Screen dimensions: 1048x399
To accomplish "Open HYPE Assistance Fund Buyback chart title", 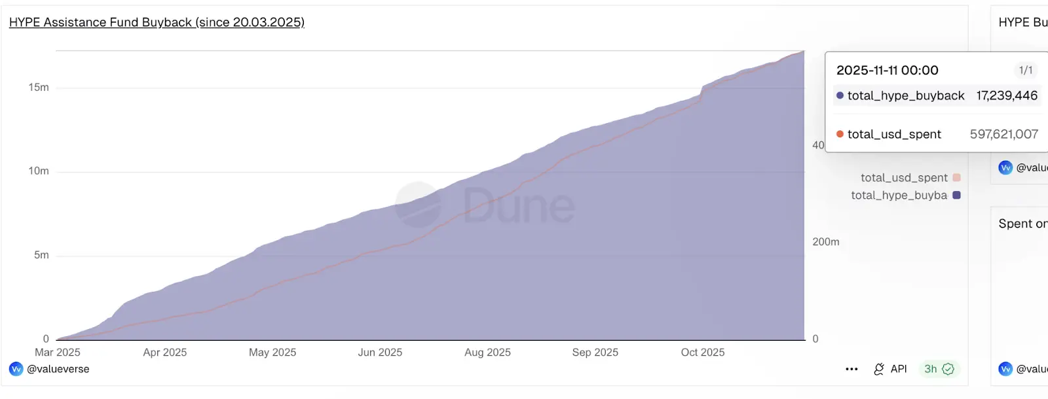I will pyautogui.click(x=157, y=22).
